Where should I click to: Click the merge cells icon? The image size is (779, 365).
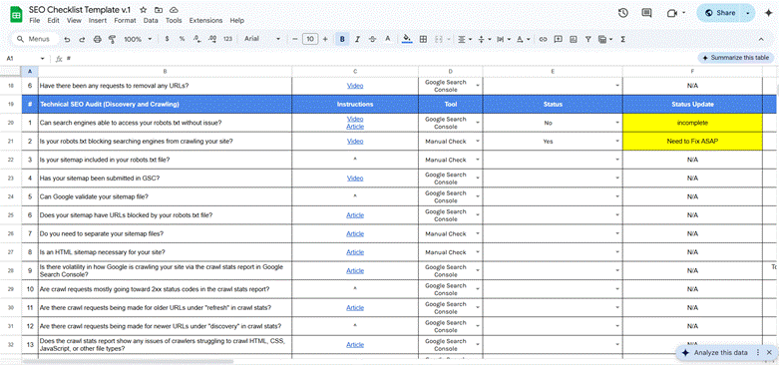tap(438, 39)
